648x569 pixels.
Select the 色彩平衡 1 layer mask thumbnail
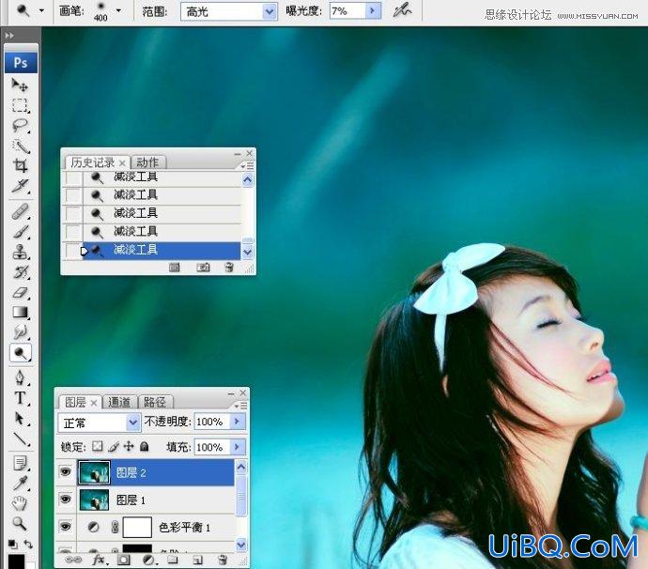pyautogui.click(x=137, y=528)
